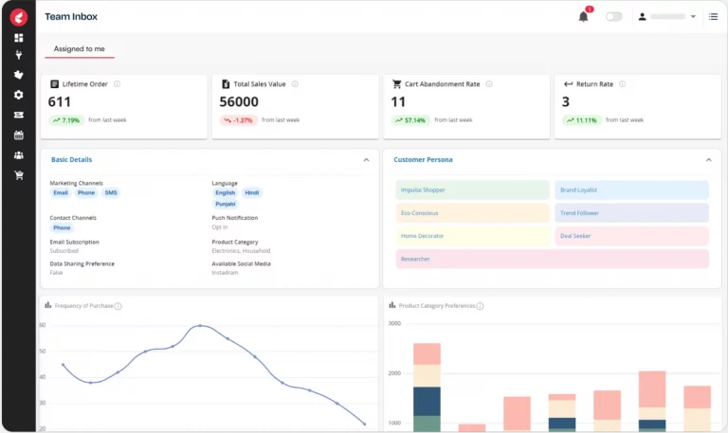Select the Eco-Conscious persona
Viewport: 728px width, 433px height.
tap(473, 213)
